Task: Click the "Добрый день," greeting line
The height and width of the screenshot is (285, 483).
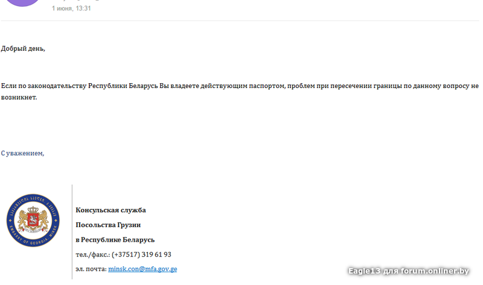Action: [x=23, y=49]
